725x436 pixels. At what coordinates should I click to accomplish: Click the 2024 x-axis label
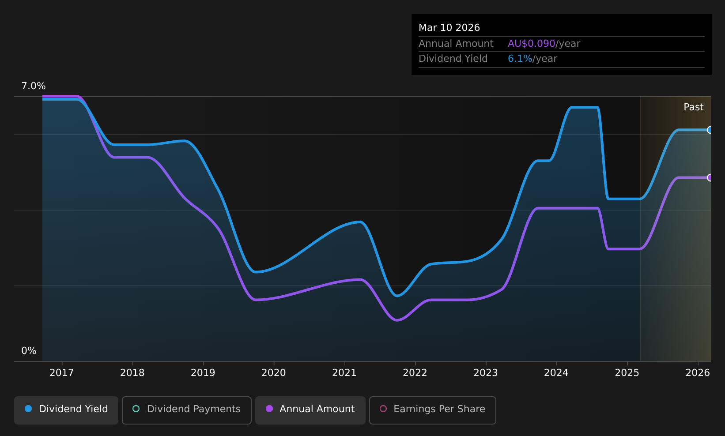tap(556, 373)
